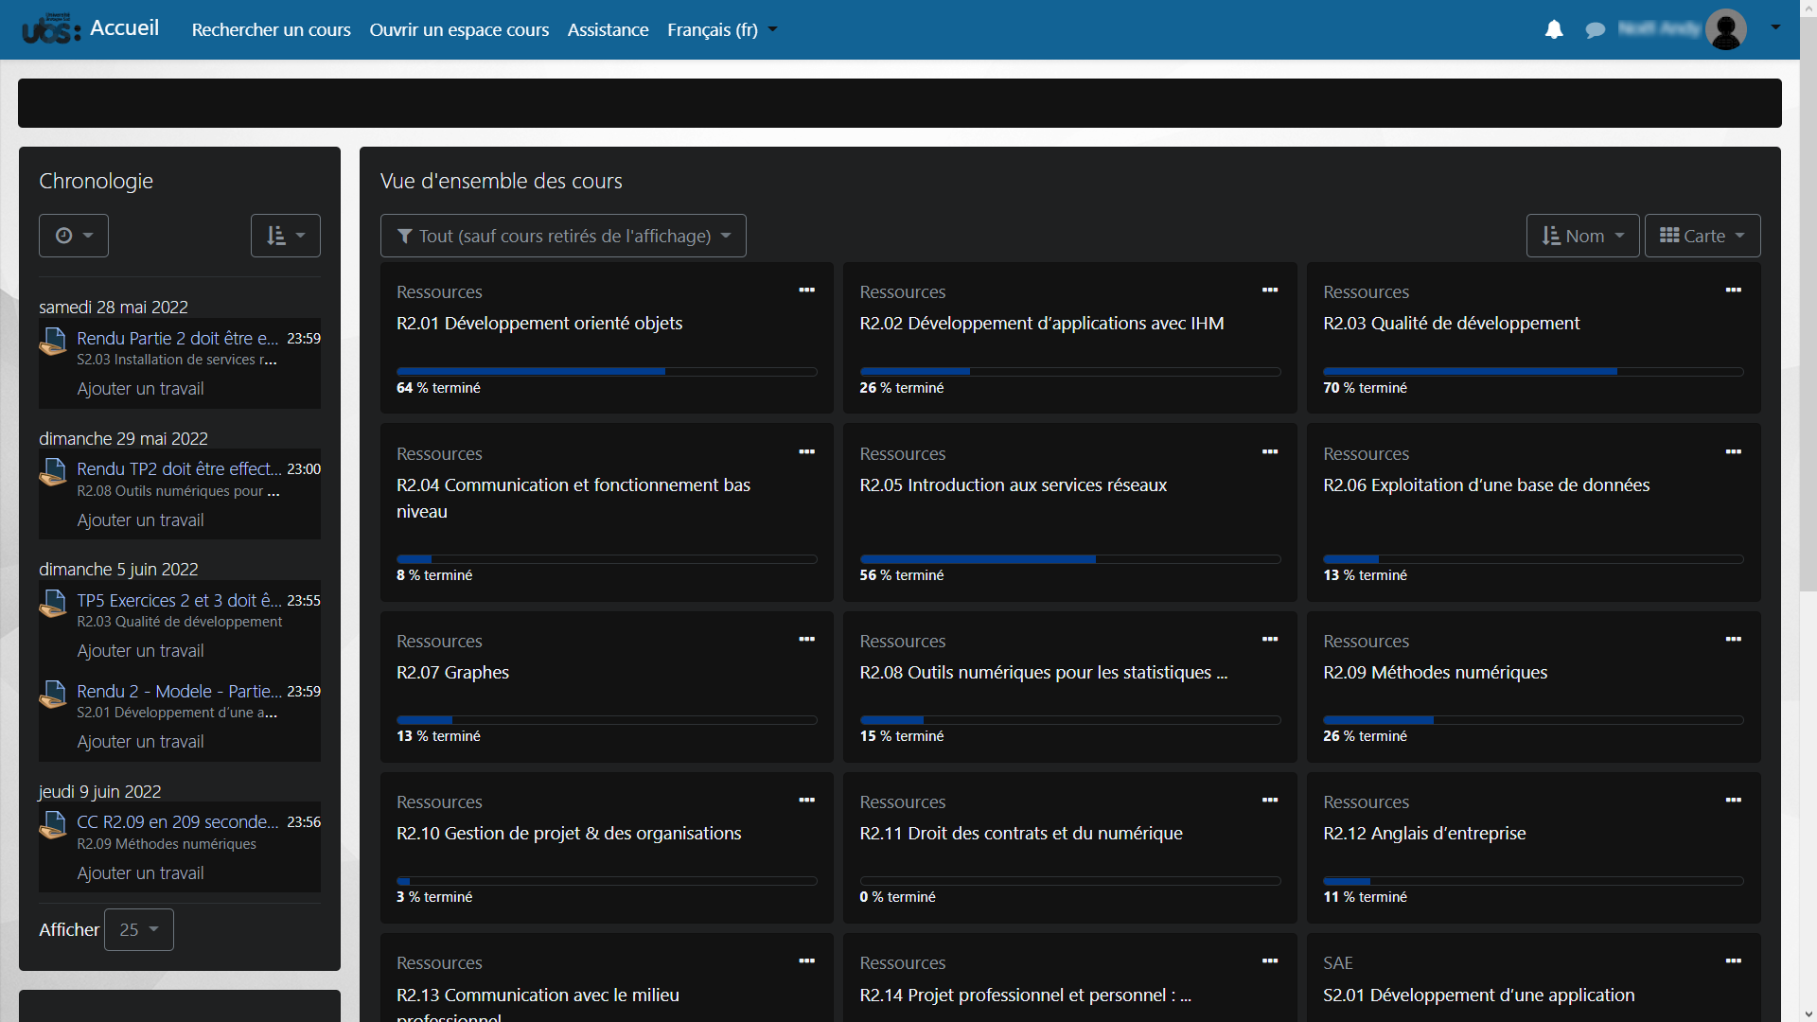Click assignment icon for CC R2.09 event

53,825
